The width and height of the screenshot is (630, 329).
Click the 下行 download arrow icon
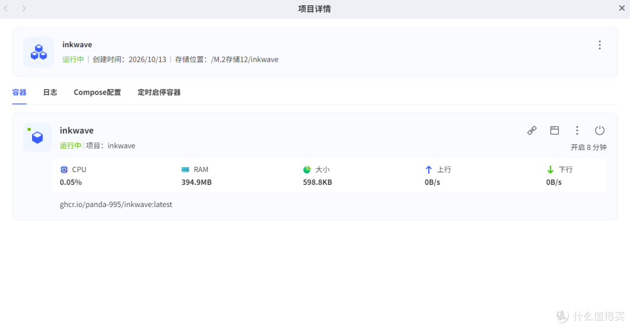tap(551, 170)
